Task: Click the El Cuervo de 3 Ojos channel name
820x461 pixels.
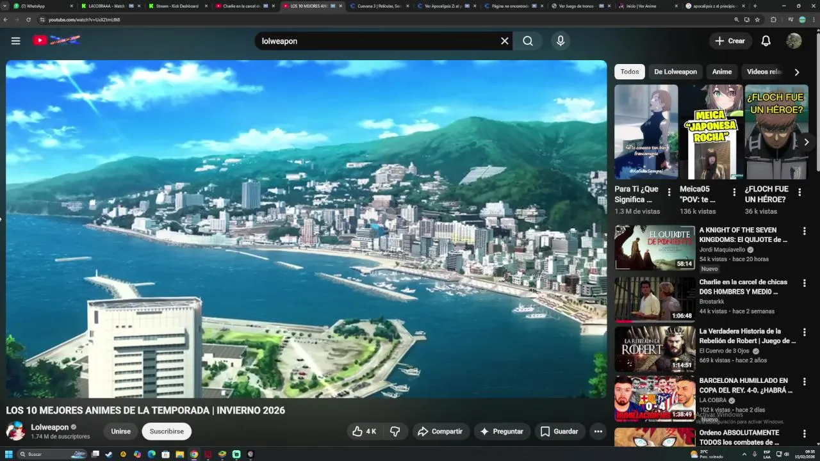Action: pyautogui.click(x=725, y=351)
